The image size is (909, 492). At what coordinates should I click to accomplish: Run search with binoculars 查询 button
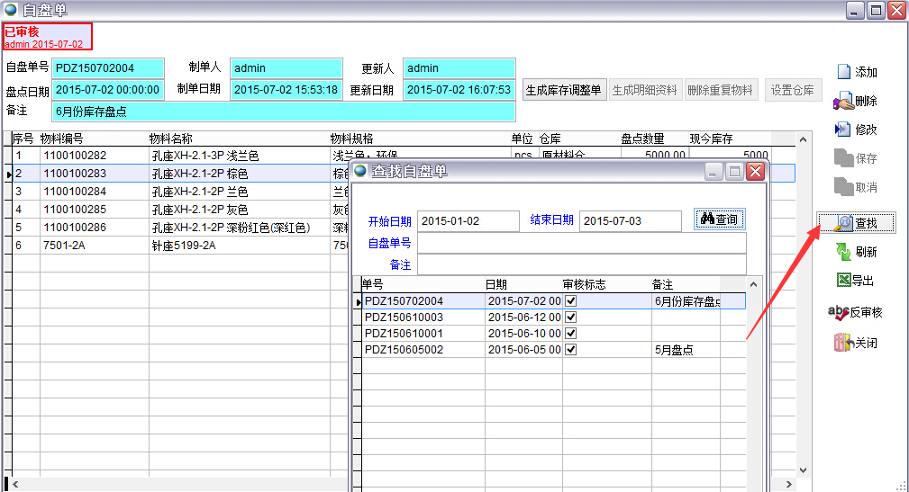click(719, 219)
